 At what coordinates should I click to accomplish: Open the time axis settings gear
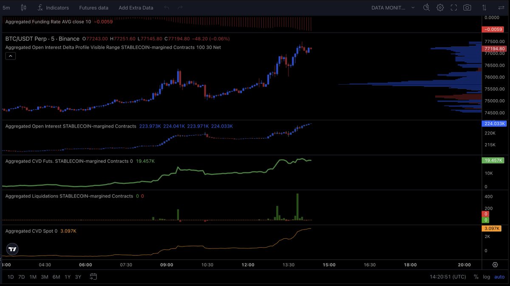[x=495, y=265]
